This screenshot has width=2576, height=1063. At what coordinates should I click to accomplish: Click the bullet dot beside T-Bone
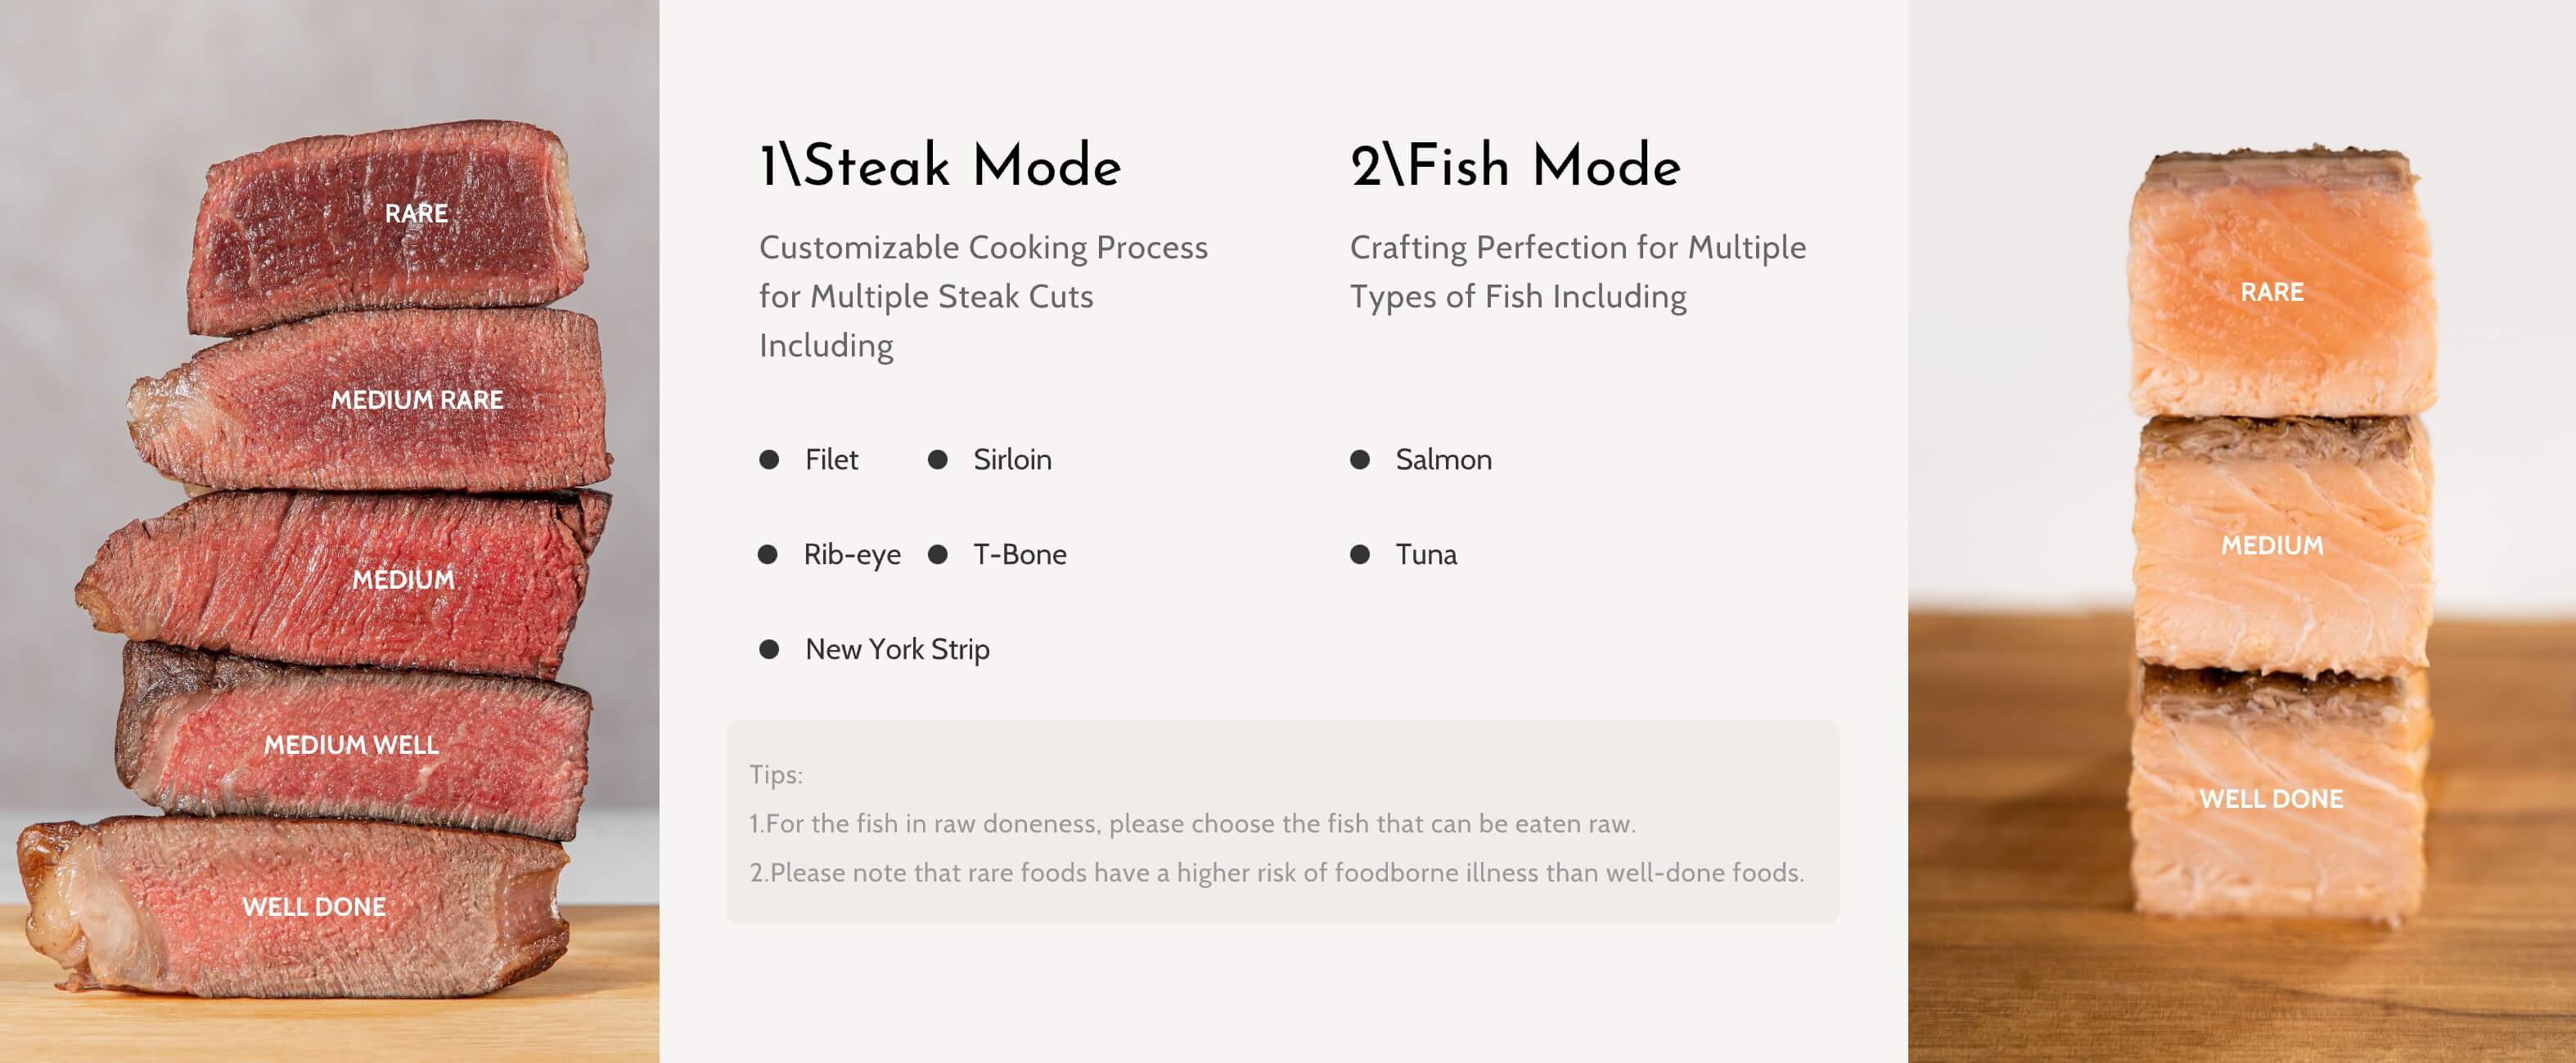937,554
